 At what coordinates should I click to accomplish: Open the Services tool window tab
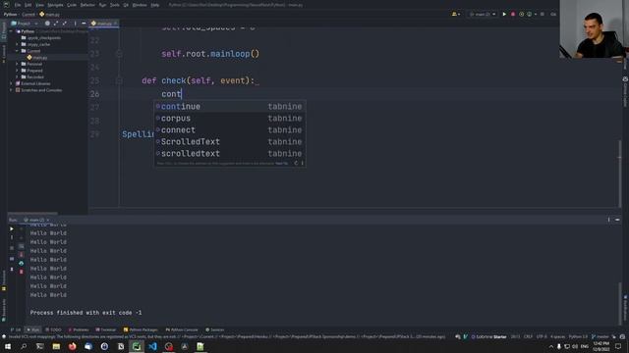[x=215, y=329]
